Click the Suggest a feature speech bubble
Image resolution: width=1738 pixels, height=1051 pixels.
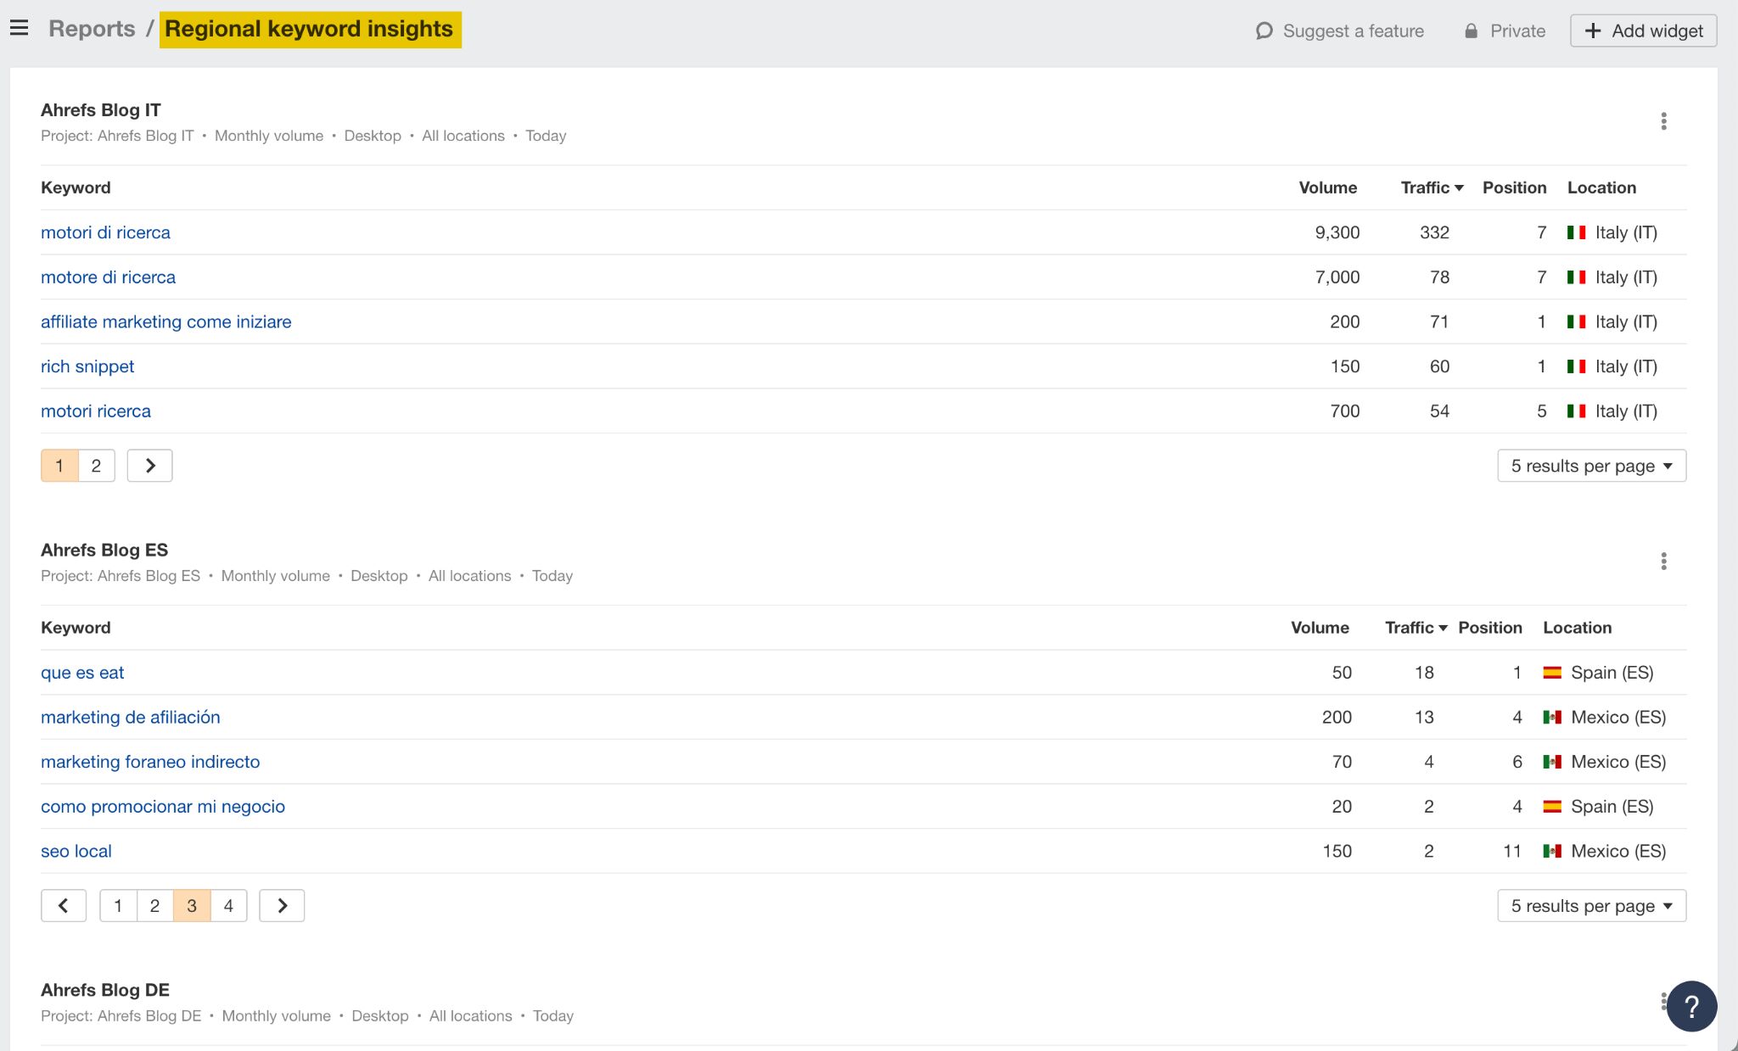(1264, 31)
